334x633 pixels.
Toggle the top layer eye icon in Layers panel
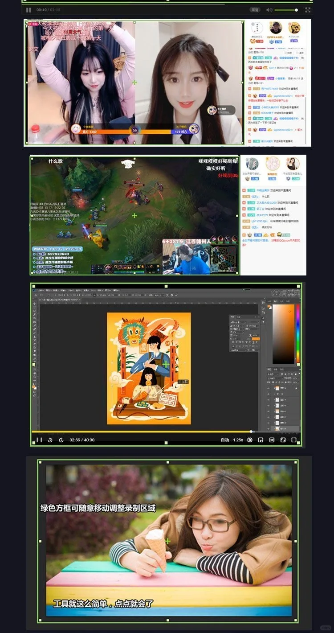(268, 388)
